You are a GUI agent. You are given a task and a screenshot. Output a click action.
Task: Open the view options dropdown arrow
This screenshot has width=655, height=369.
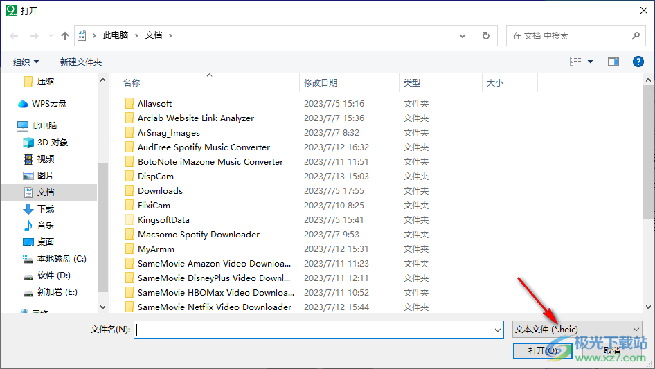(590, 62)
